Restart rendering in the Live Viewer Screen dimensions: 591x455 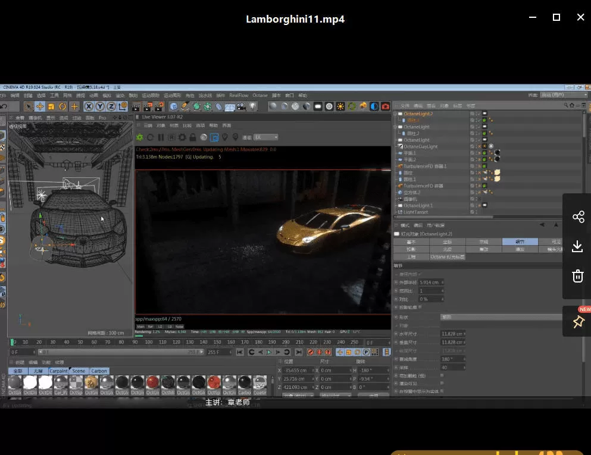[x=151, y=137]
